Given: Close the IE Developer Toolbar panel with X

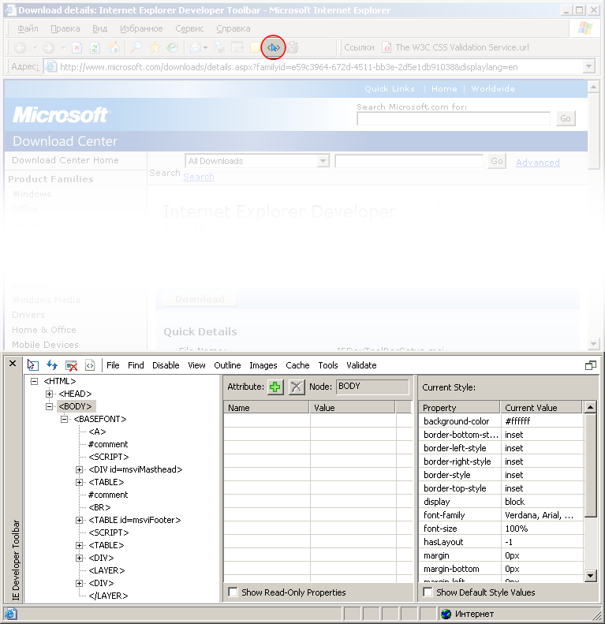Looking at the screenshot, I should click(13, 364).
